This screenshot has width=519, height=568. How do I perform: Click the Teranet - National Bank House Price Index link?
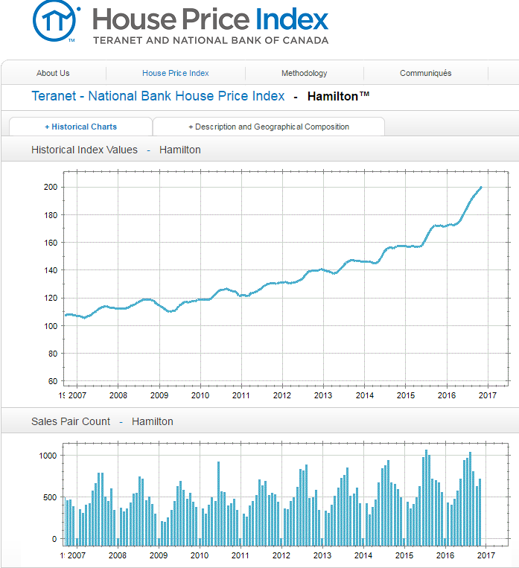158,96
